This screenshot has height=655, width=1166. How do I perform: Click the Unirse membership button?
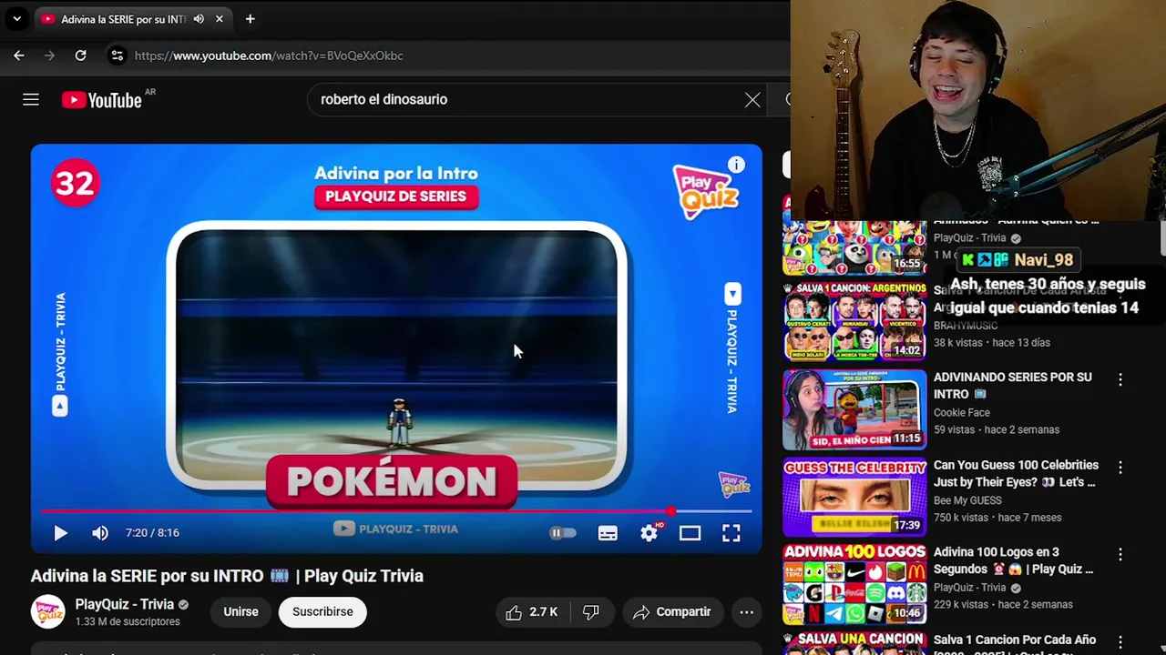(240, 612)
